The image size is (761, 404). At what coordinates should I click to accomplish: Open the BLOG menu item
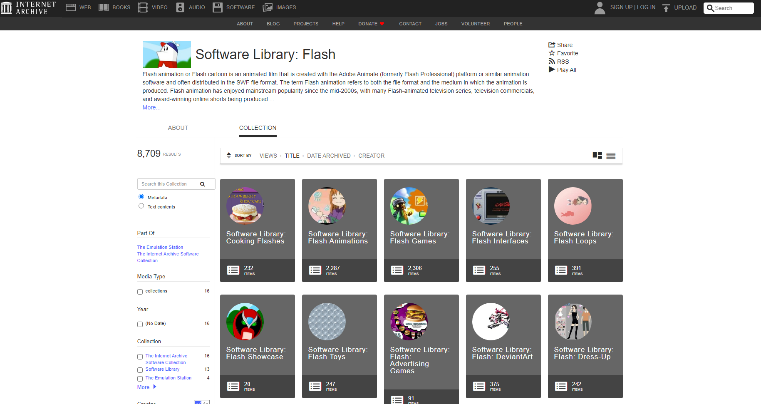pyautogui.click(x=273, y=24)
